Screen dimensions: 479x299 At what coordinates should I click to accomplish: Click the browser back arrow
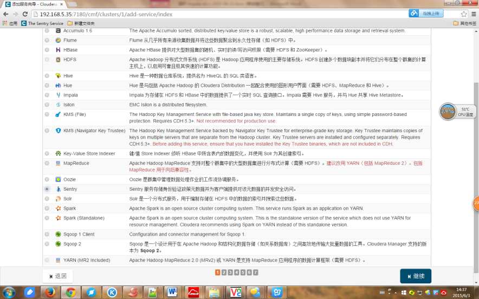click(6, 14)
